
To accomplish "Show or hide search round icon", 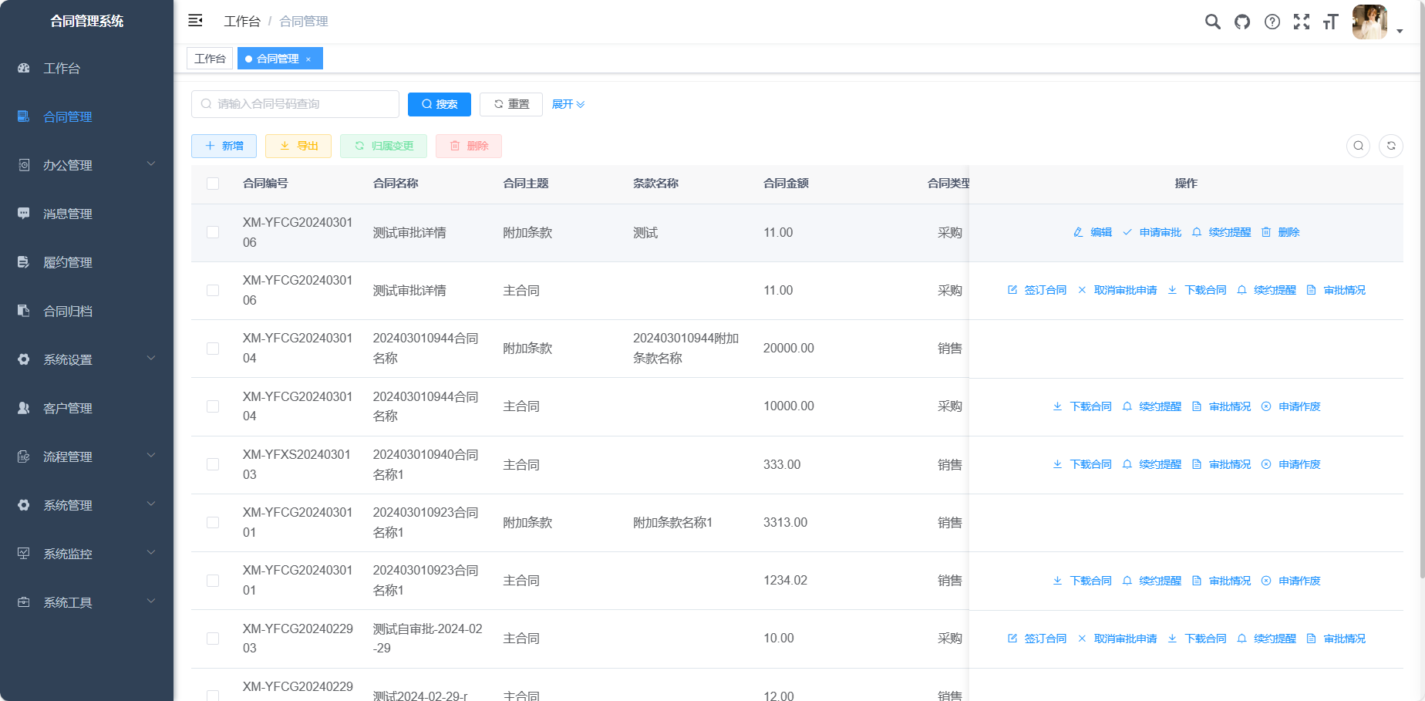I will tap(1359, 146).
